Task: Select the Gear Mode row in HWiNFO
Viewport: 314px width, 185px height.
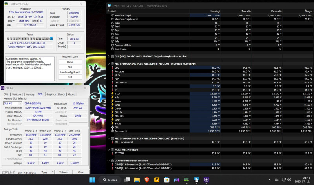Action: point(210,49)
